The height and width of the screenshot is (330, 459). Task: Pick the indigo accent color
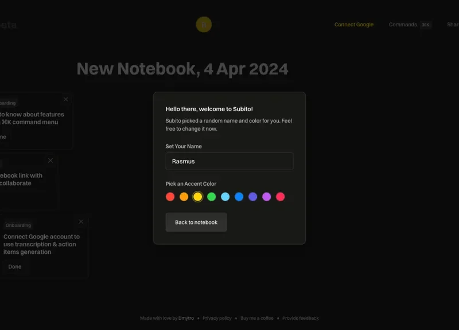click(x=252, y=197)
